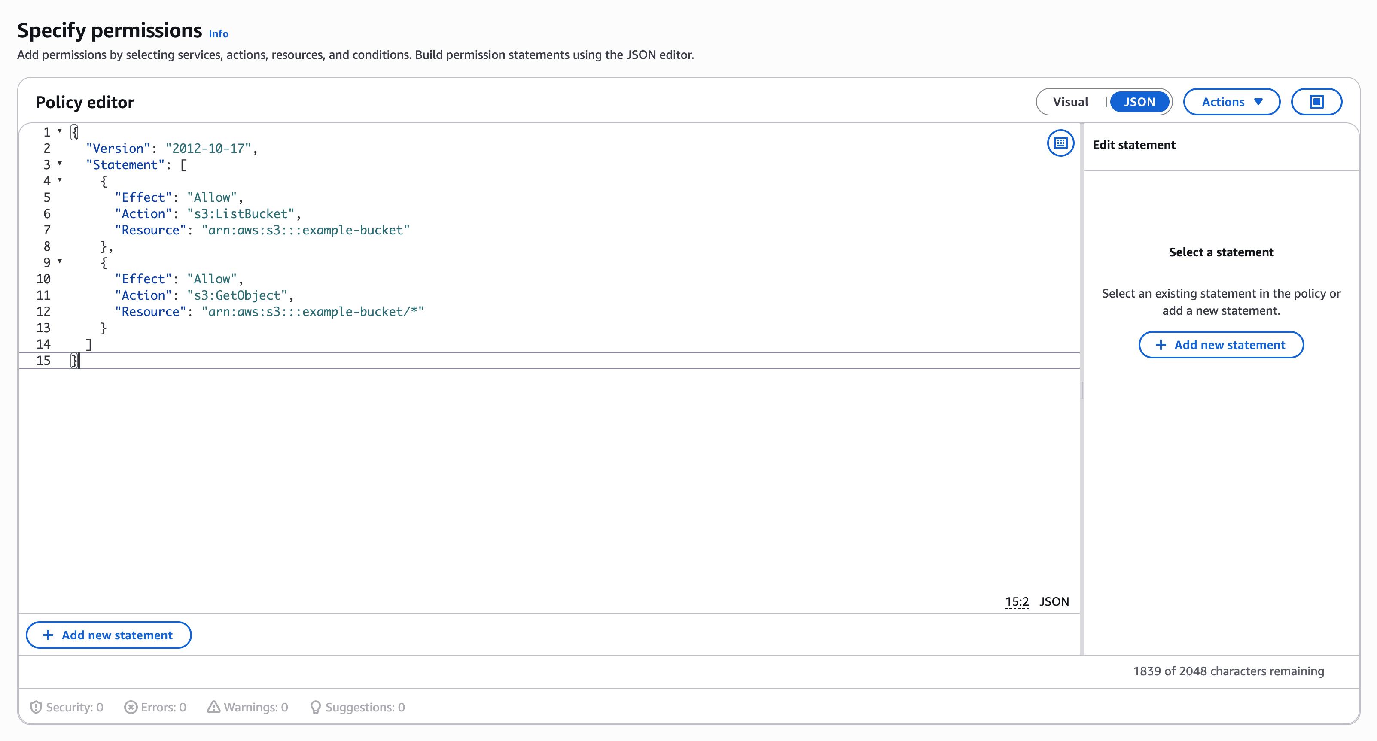Click the "arn:aws:s3:::example-bucket/*" resource on line 12

313,311
